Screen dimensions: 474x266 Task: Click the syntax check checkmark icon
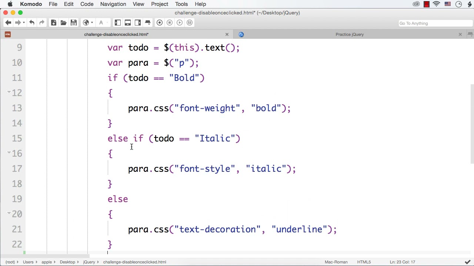[468, 262]
